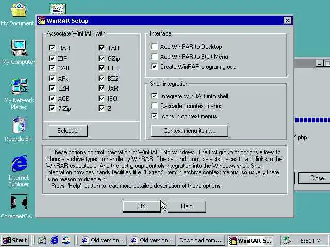Toggle the ARJ file association
The image size is (330, 247).
tap(52, 78)
